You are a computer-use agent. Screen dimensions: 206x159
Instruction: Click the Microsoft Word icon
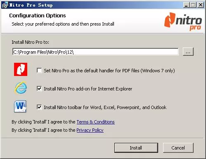coord(20,106)
